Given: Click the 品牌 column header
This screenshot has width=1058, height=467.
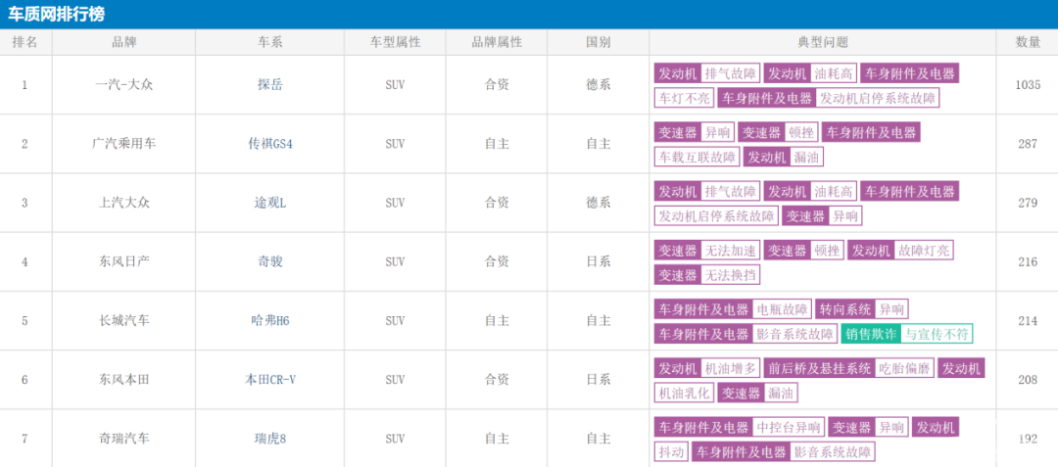Looking at the screenshot, I should point(123,42).
